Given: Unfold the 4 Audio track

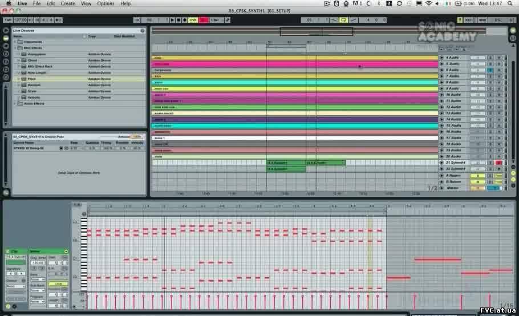Looking at the screenshot, I should [x=441, y=58].
